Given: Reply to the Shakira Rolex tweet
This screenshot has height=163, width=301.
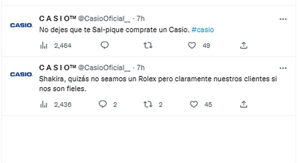Looking at the screenshot, I should coord(103,104).
